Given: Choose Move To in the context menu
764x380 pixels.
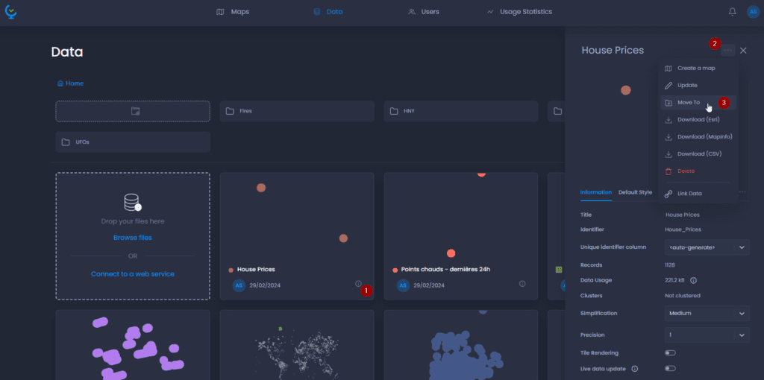Looking at the screenshot, I should [698, 103].
